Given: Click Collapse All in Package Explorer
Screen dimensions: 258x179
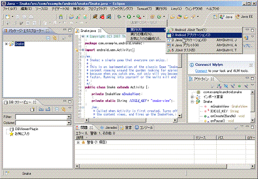Looking at the screenshot, I should [x=48, y=38].
